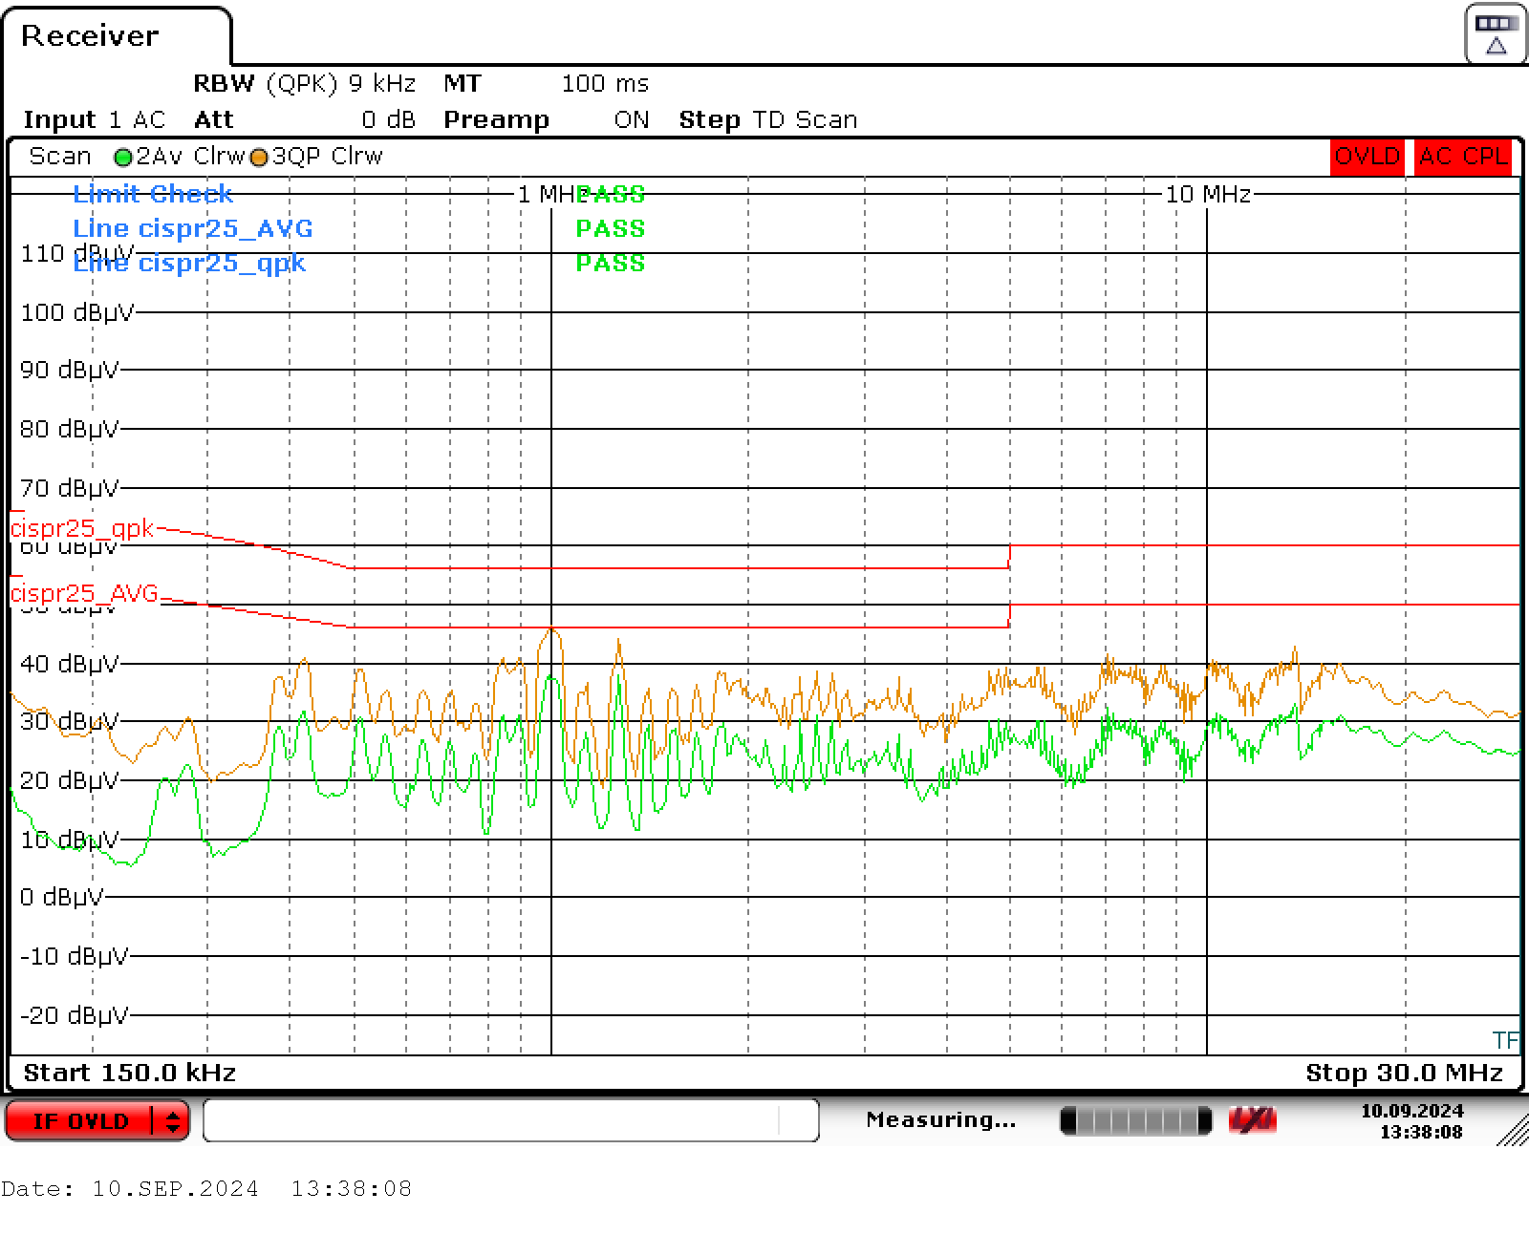Screen dimensions: 1529x1234
Task: Click the PASS result beside Line cispr25_AVG
Action: [x=611, y=228]
